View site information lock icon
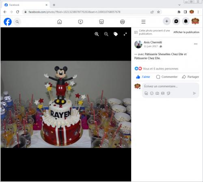The height and width of the screenshot is (182, 203). [x=26, y=12]
